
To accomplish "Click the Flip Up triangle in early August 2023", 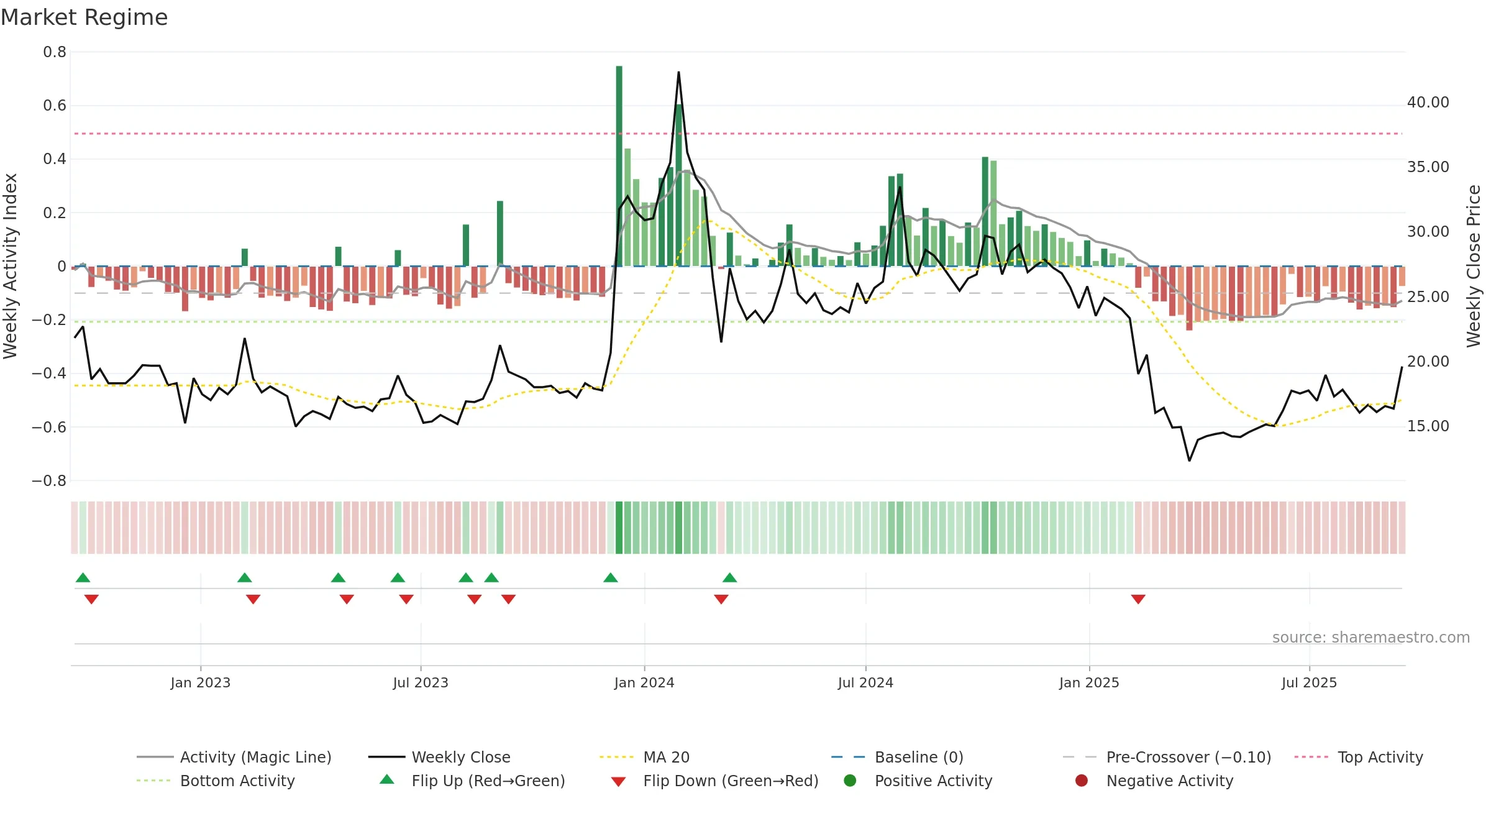I will [466, 578].
